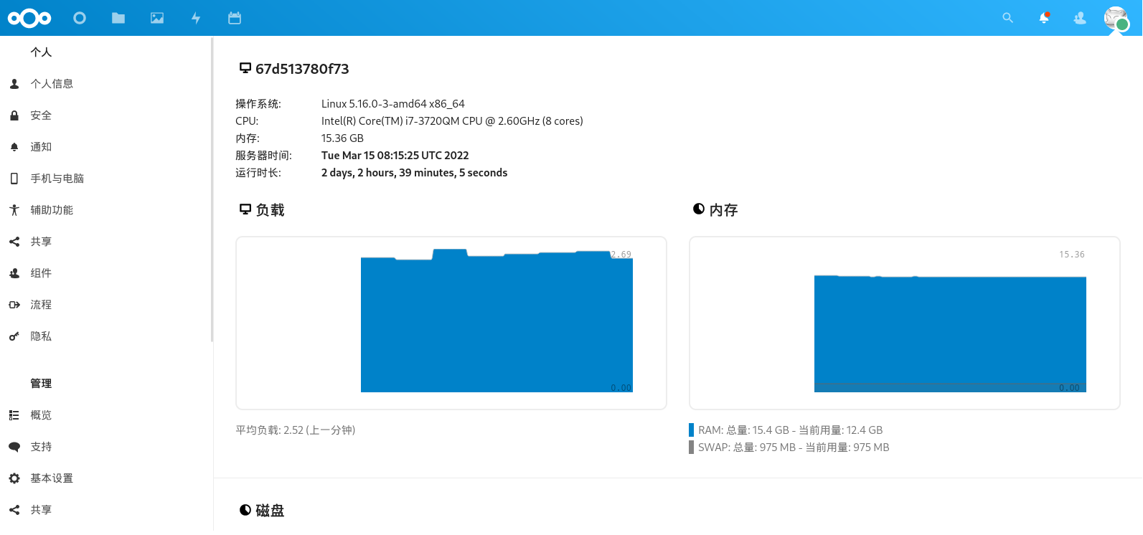Open the notifications bell icon
The height and width of the screenshot is (535, 1143).
pos(1044,18)
